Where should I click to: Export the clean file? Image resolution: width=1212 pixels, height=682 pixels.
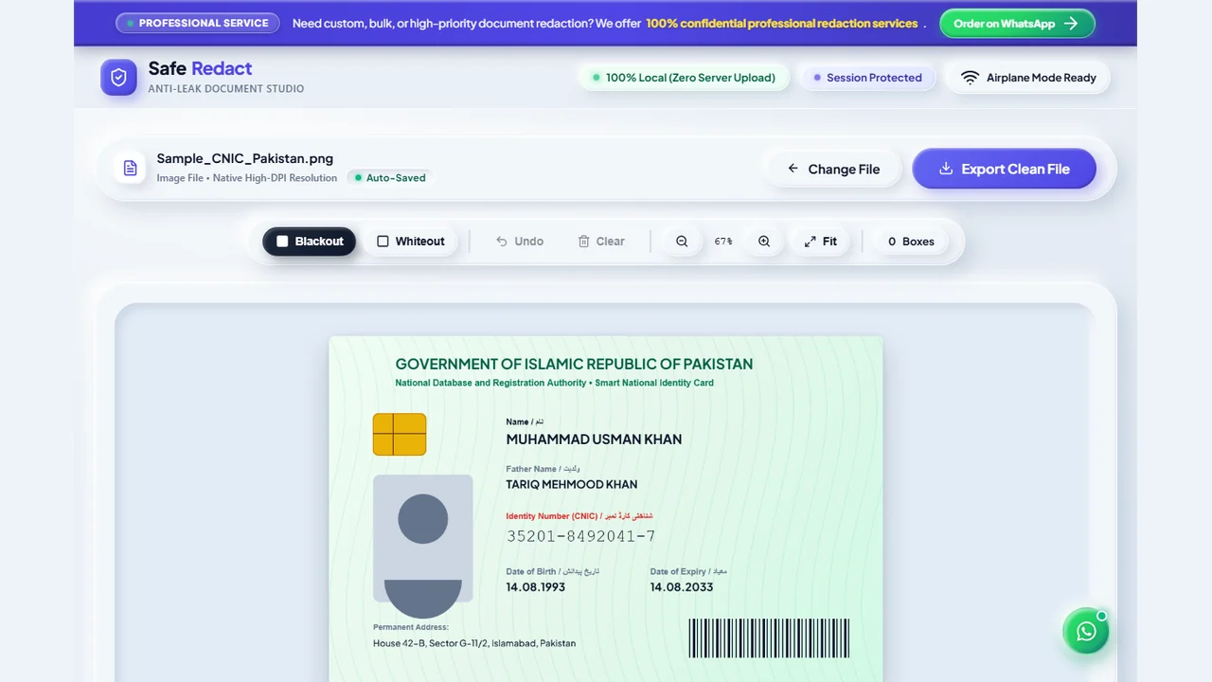[x=1004, y=169]
